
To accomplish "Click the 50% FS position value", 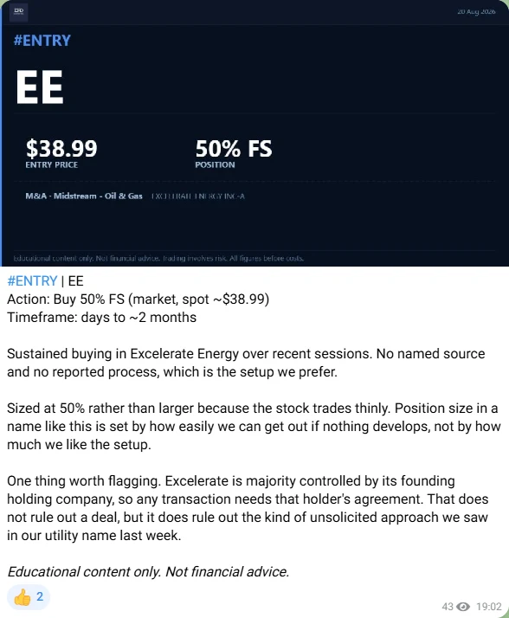I will [x=234, y=149].
